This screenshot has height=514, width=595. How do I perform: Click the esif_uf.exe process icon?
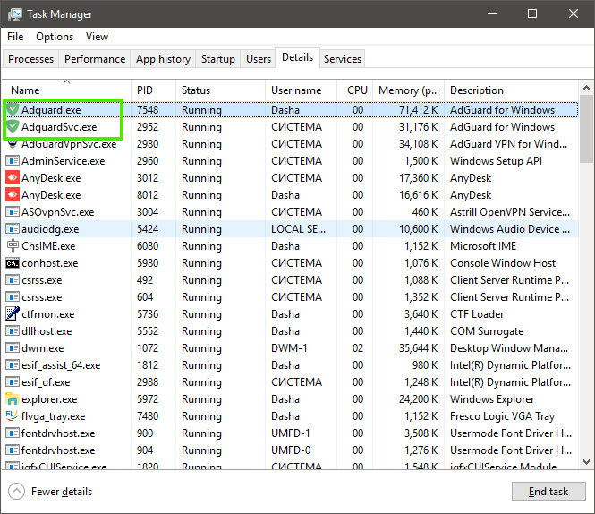[x=13, y=382]
